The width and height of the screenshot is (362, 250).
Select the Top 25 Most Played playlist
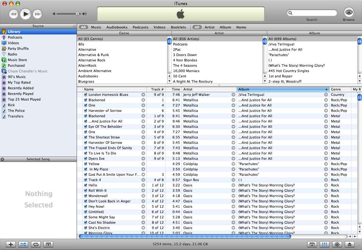click(x=38, y=99)
